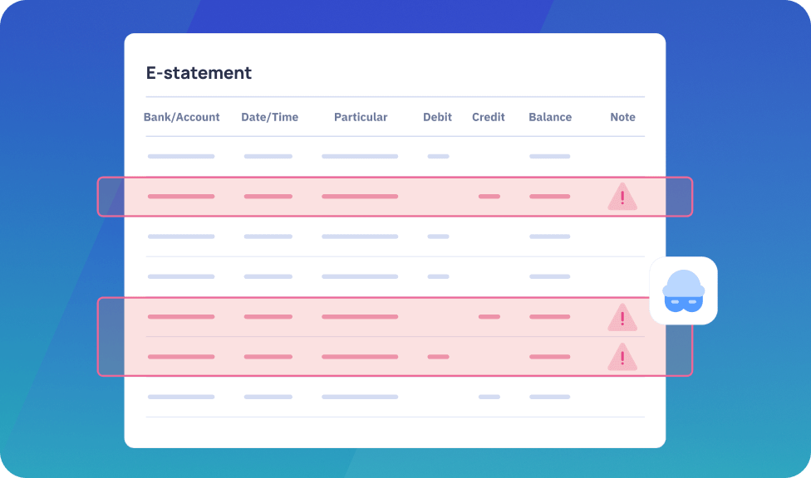Click the lowest warning triangle icon
The height and width of the screenshot is (478, 811).
tap(622, 358)
